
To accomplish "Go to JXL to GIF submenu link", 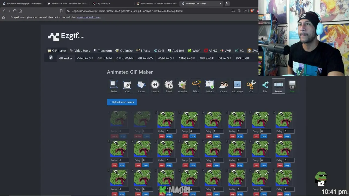I will point(224,58).
